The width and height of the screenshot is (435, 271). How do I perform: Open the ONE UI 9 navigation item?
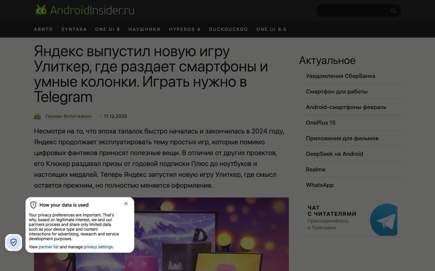pyautogui.click(x=107, y=29)
